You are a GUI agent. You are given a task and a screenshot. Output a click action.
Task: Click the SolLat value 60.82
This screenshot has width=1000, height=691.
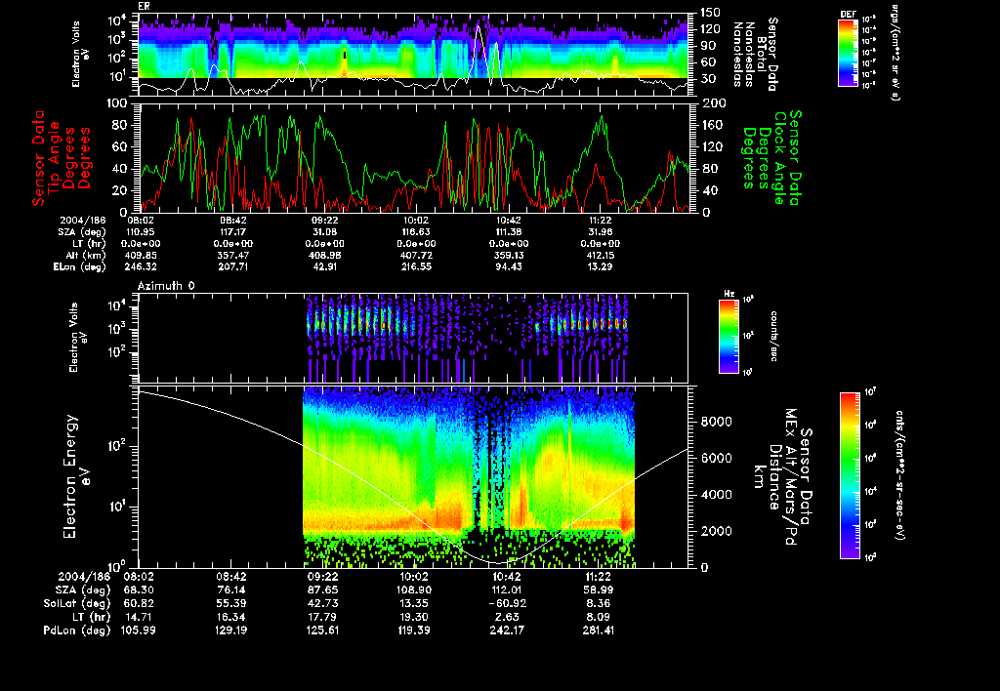pyautogui.click(x=137, y=604)
